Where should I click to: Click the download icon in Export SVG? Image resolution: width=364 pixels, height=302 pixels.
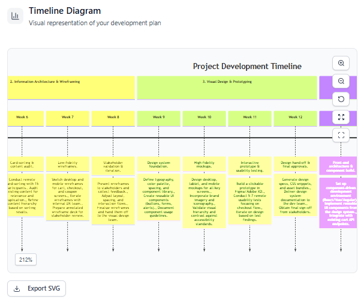pyautogui.click(x=17, y=288)
